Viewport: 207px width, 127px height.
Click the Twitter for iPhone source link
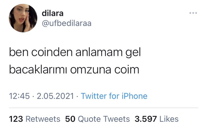coord(114,96)
